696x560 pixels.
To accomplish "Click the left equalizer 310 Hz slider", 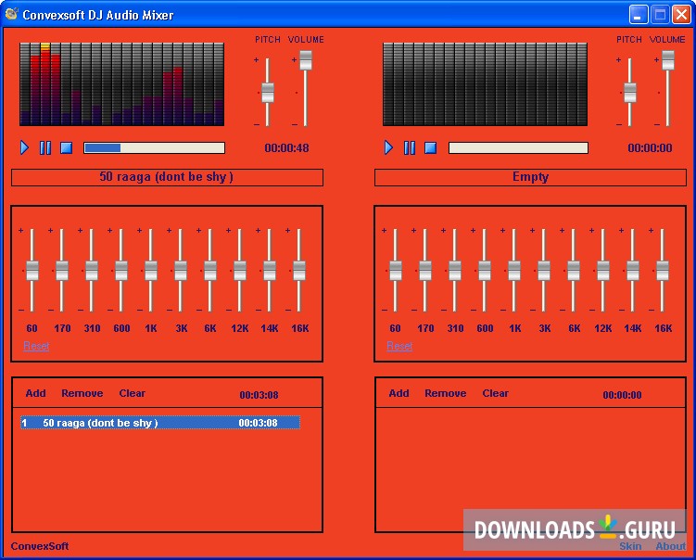I will click(92, 271).
